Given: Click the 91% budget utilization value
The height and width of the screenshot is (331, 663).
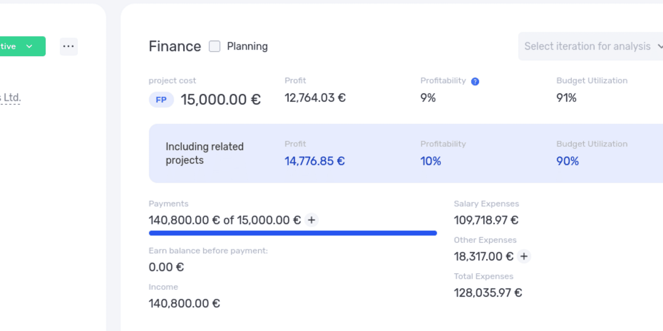Looking at the screenshot, I should coord(566,98).
